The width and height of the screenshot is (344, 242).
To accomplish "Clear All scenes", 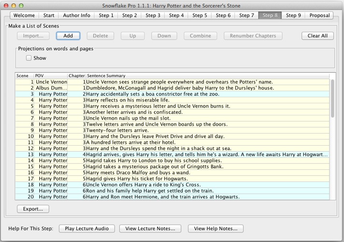I will point(317,36).
